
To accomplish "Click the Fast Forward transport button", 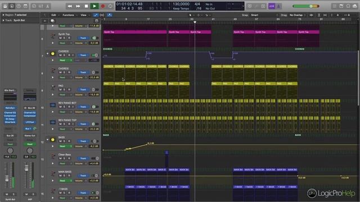I will [78, 6].
